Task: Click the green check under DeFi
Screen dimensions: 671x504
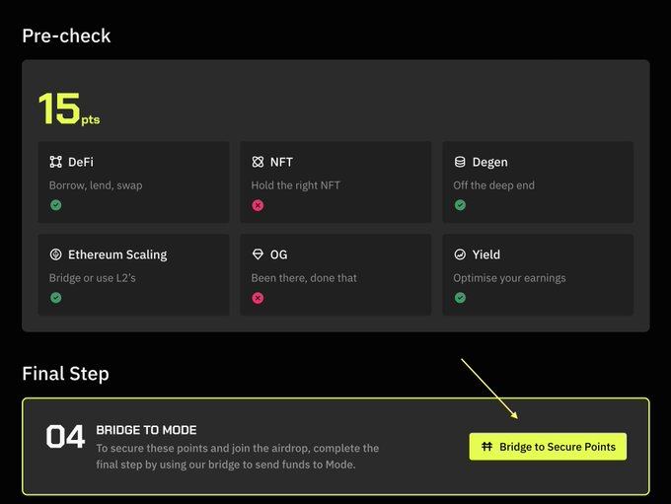Action: pyautogui.click(x=56, y=205)
